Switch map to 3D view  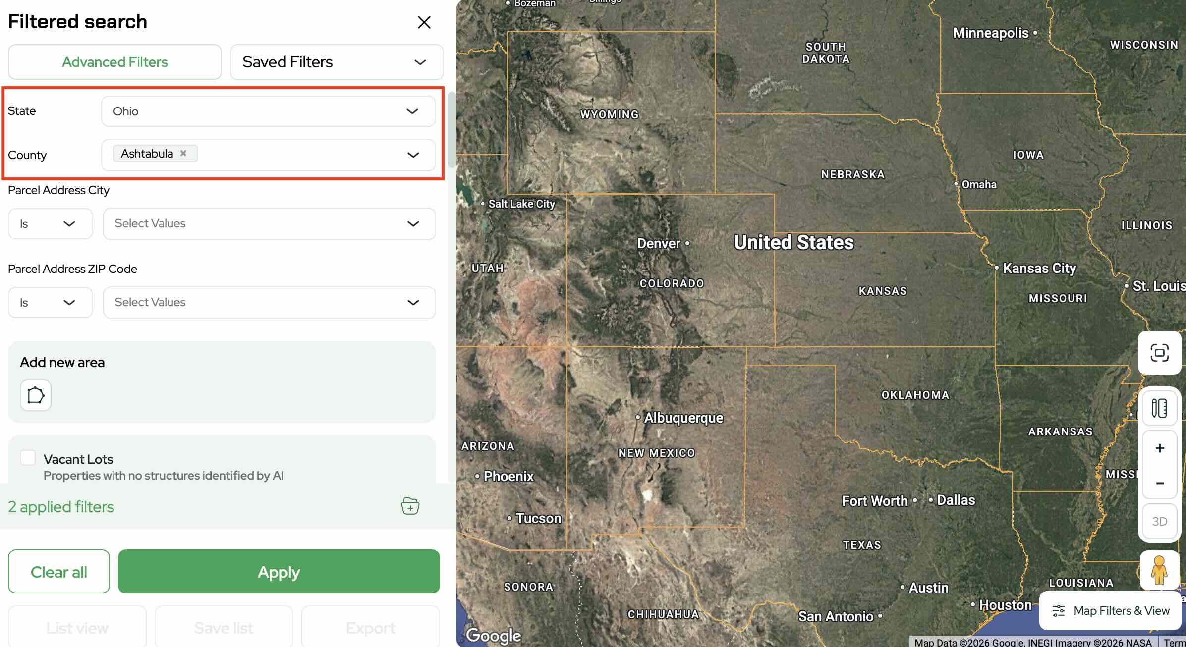pos(1159,521)
